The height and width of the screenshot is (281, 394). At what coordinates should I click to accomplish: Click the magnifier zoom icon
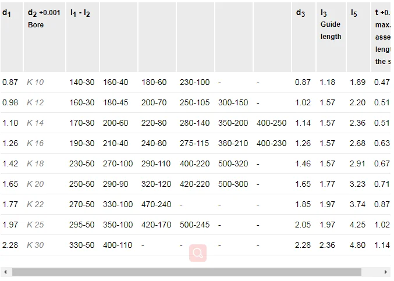198,253
